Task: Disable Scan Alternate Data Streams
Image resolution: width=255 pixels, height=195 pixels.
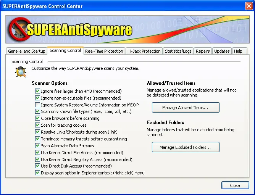Action: click(37, 145)
